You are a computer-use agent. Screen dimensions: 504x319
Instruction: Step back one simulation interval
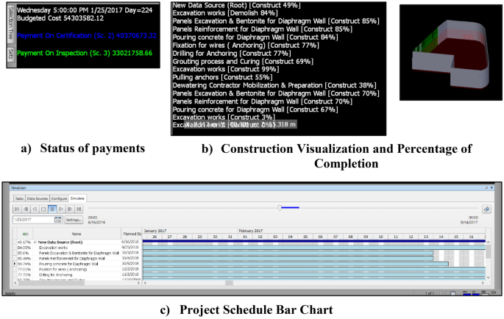pyautogui.click(x=24, y=209)
